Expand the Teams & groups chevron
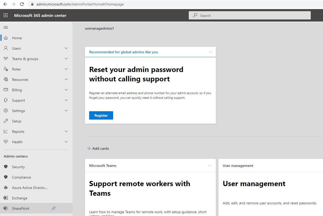Image resolution: width=323 pixels, height=216 pixels. point(66,58)
